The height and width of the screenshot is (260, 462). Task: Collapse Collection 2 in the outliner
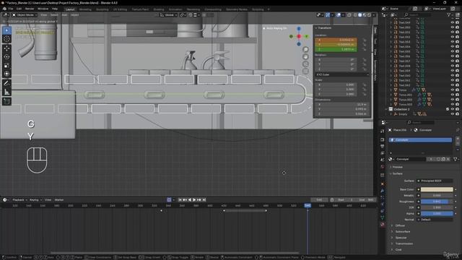(x=387, y=109)
